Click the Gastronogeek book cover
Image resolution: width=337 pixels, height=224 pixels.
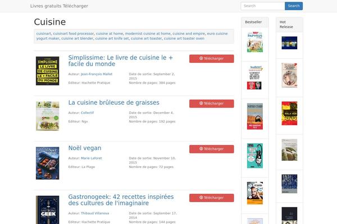pyautogui.click(x=48, y=210)
